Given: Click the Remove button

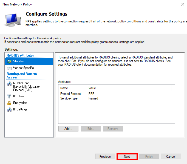Looking at the screenshot, I should 113,129.
